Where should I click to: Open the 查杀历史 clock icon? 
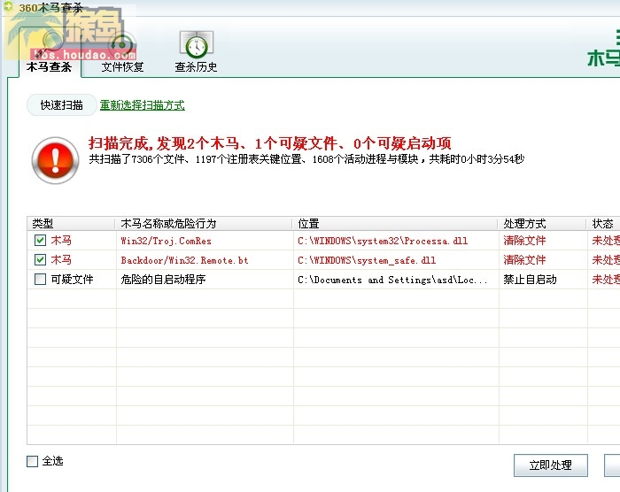click(197, 44)
